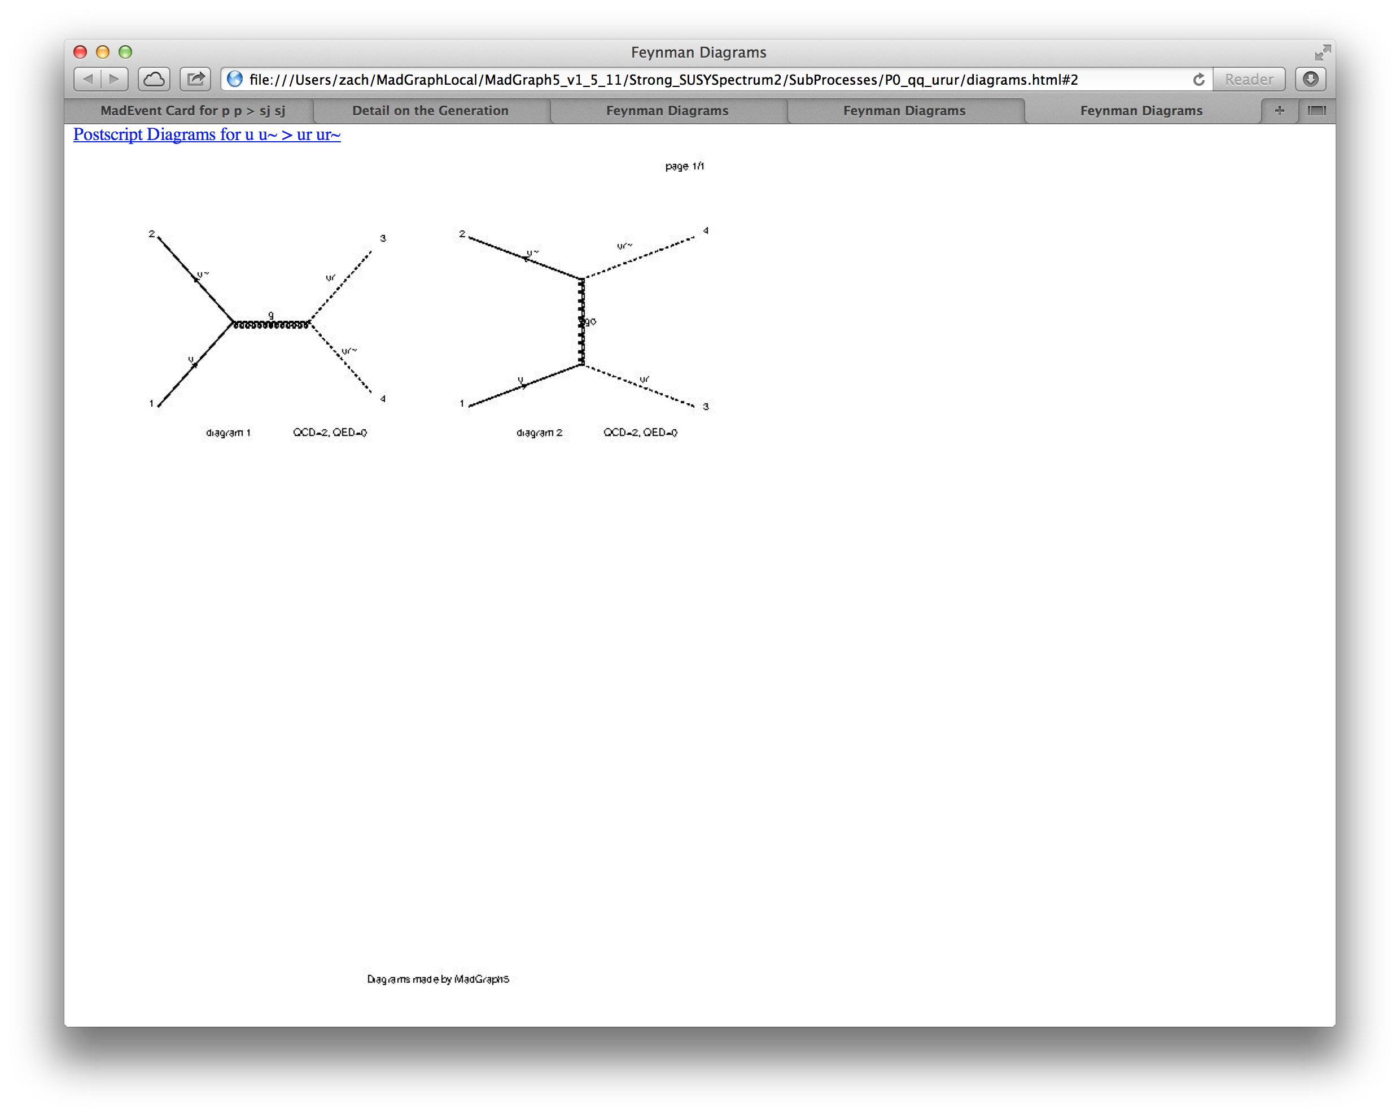
Task: Select the middle Feynman Diagrams tab
Action: [904, 111]
